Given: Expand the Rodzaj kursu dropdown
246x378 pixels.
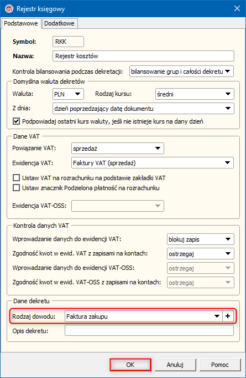Looking at the screenshot, I should pyautogui.click(x=195, y=94).
